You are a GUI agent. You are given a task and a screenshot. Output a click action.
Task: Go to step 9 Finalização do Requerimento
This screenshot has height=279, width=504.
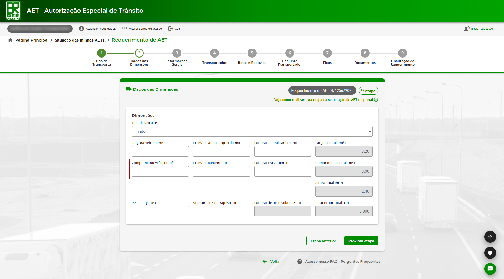(403, 58)
